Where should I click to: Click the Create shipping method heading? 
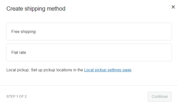(x=36, y=9)
